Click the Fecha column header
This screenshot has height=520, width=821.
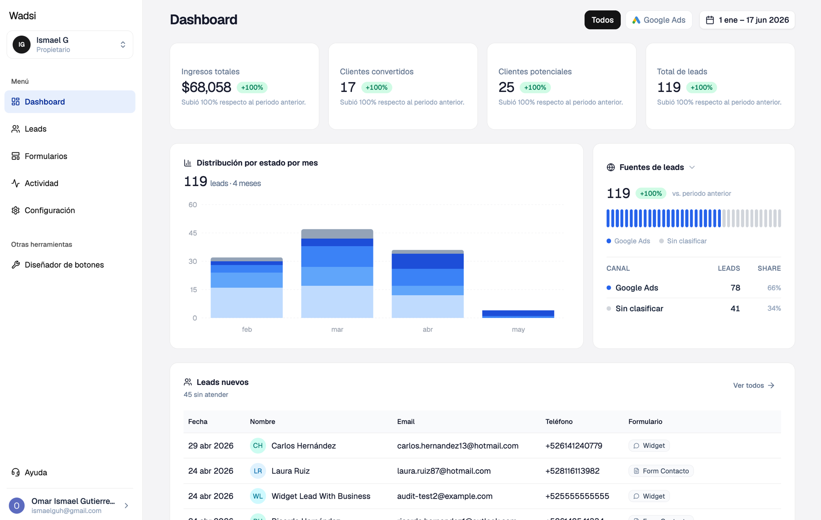pyautogui.click(x=198, y=421)
